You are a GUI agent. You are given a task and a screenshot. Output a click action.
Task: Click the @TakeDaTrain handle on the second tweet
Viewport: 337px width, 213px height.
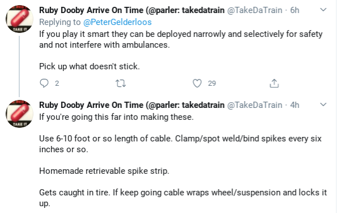[x=255, y=105]
